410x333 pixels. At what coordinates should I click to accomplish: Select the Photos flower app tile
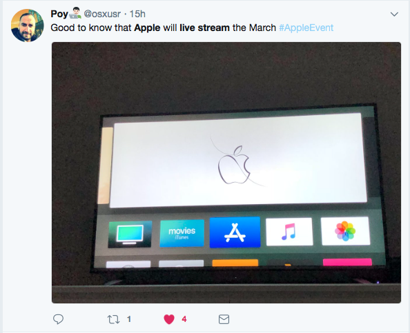(345, 231)
